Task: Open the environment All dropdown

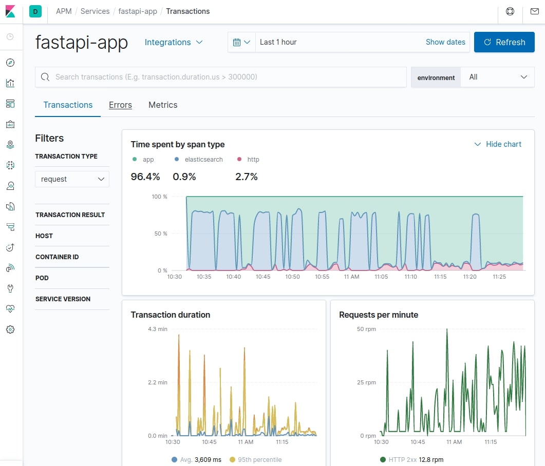Action: (x=497, y=77)
